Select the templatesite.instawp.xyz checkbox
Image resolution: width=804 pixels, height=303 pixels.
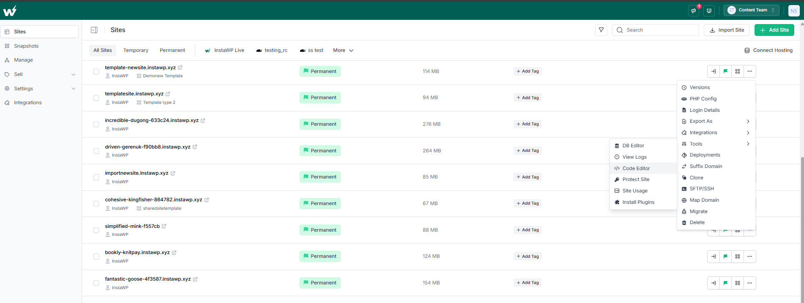(x=96, y=98)
